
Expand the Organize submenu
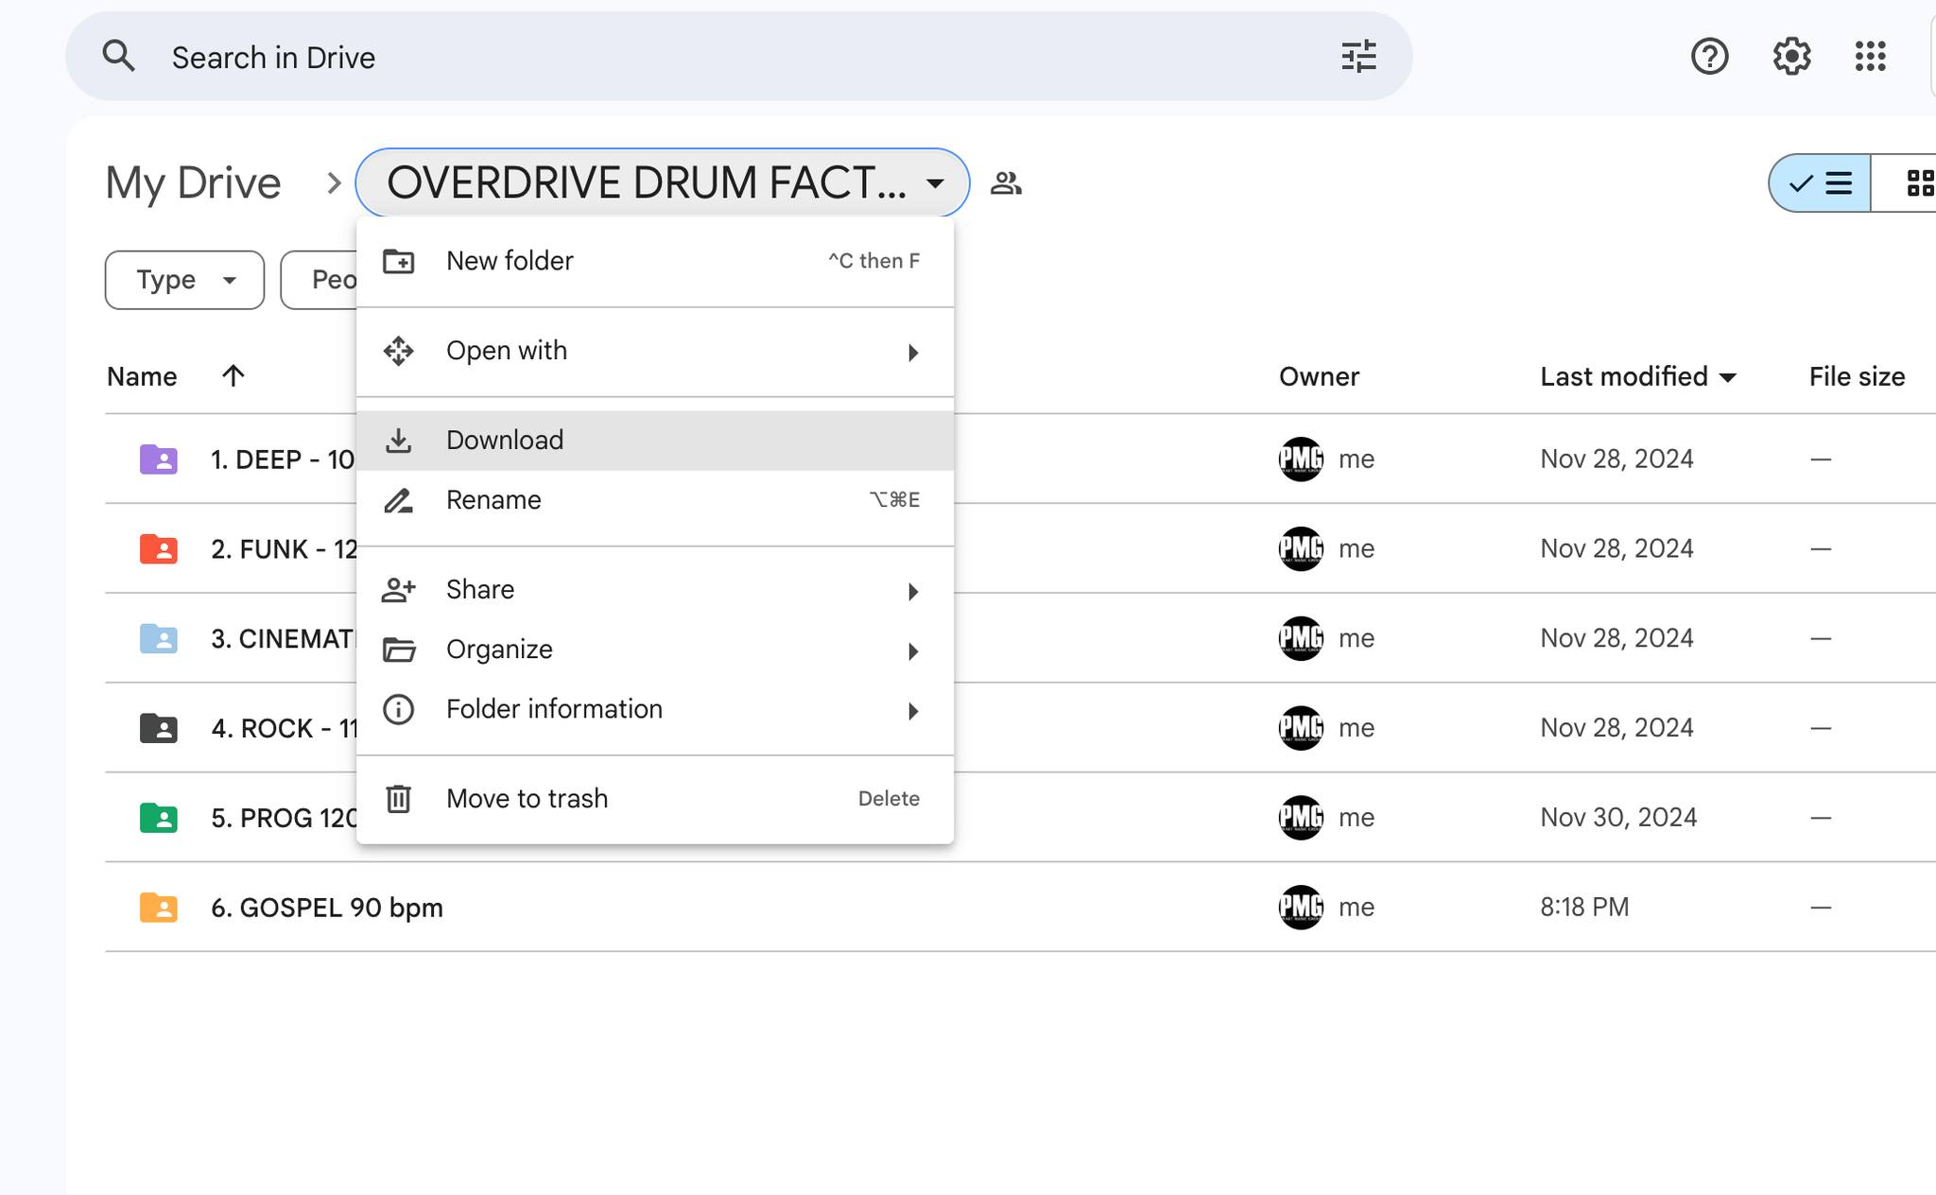[x=654, y=649]
